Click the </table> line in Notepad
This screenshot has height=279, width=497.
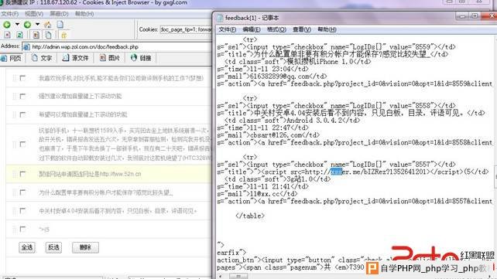click(250, 216)
